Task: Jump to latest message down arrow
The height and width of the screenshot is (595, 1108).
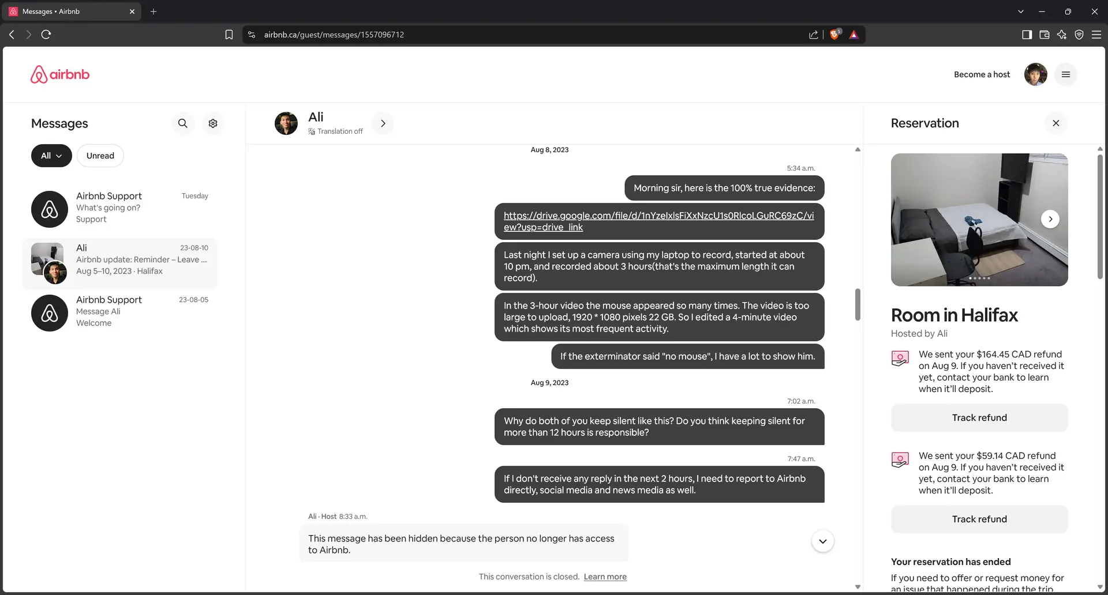Action: (822, 541)
